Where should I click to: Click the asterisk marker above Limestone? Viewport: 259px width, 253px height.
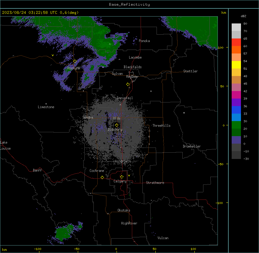(x=46, y=104)
